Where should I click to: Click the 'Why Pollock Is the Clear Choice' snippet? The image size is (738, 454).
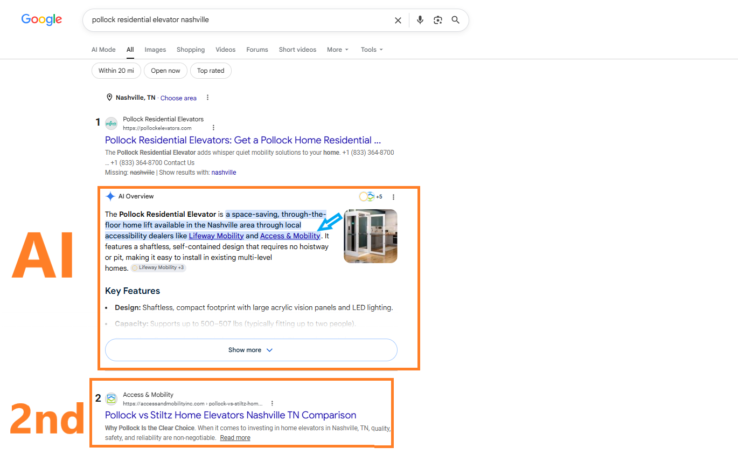150,428
